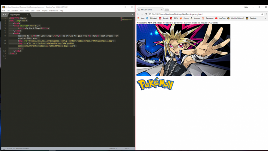Click Chrome's forward arrow

(142, 14)
